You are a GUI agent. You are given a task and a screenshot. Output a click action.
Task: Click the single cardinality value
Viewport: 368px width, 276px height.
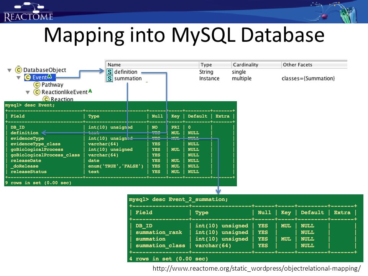[239, 72]
